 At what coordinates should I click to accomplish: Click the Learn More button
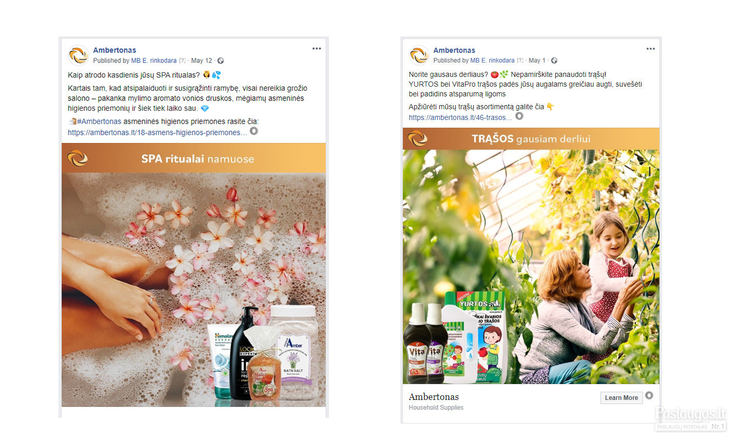pos(621,398)
